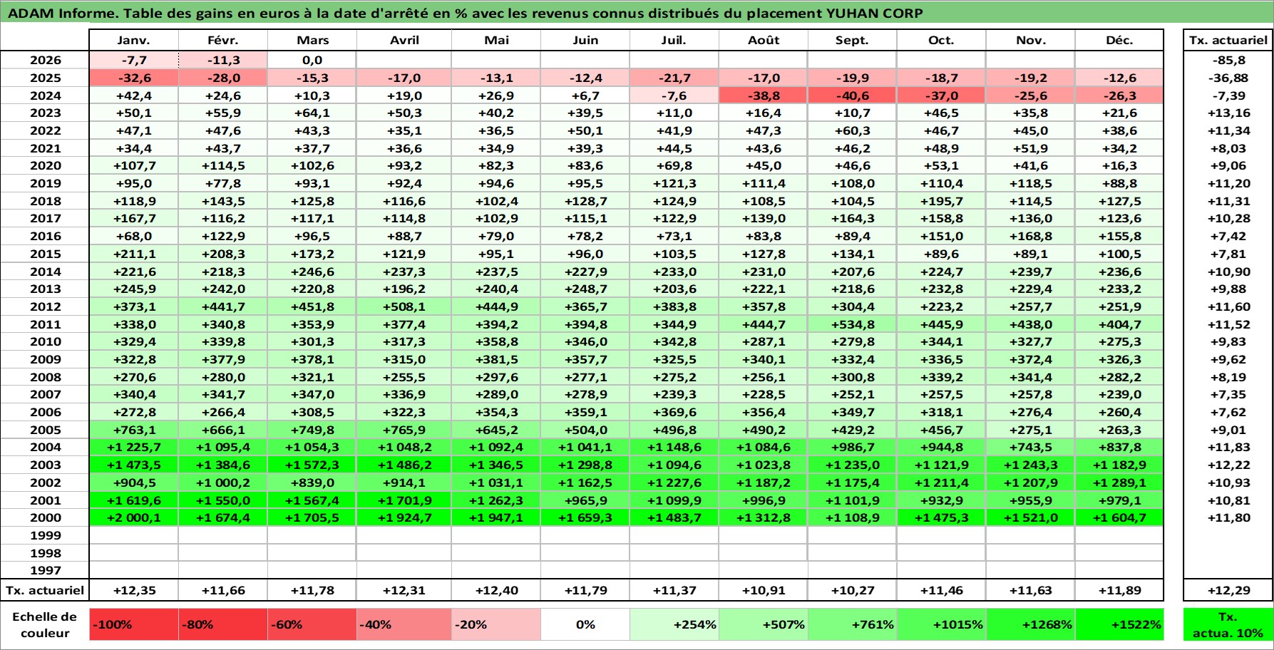
Task: Click the +2 000,1 cell for January 2000
Action: tap(134, 517)
